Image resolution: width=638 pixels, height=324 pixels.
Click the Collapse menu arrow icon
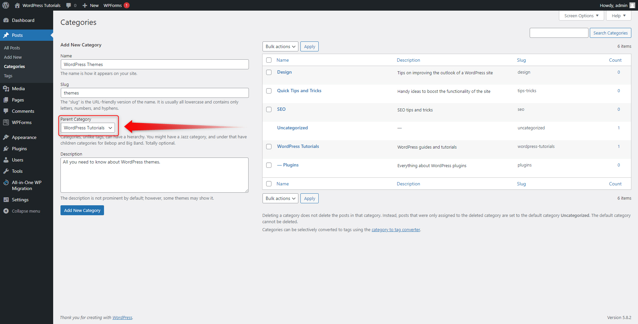(6, 211)
